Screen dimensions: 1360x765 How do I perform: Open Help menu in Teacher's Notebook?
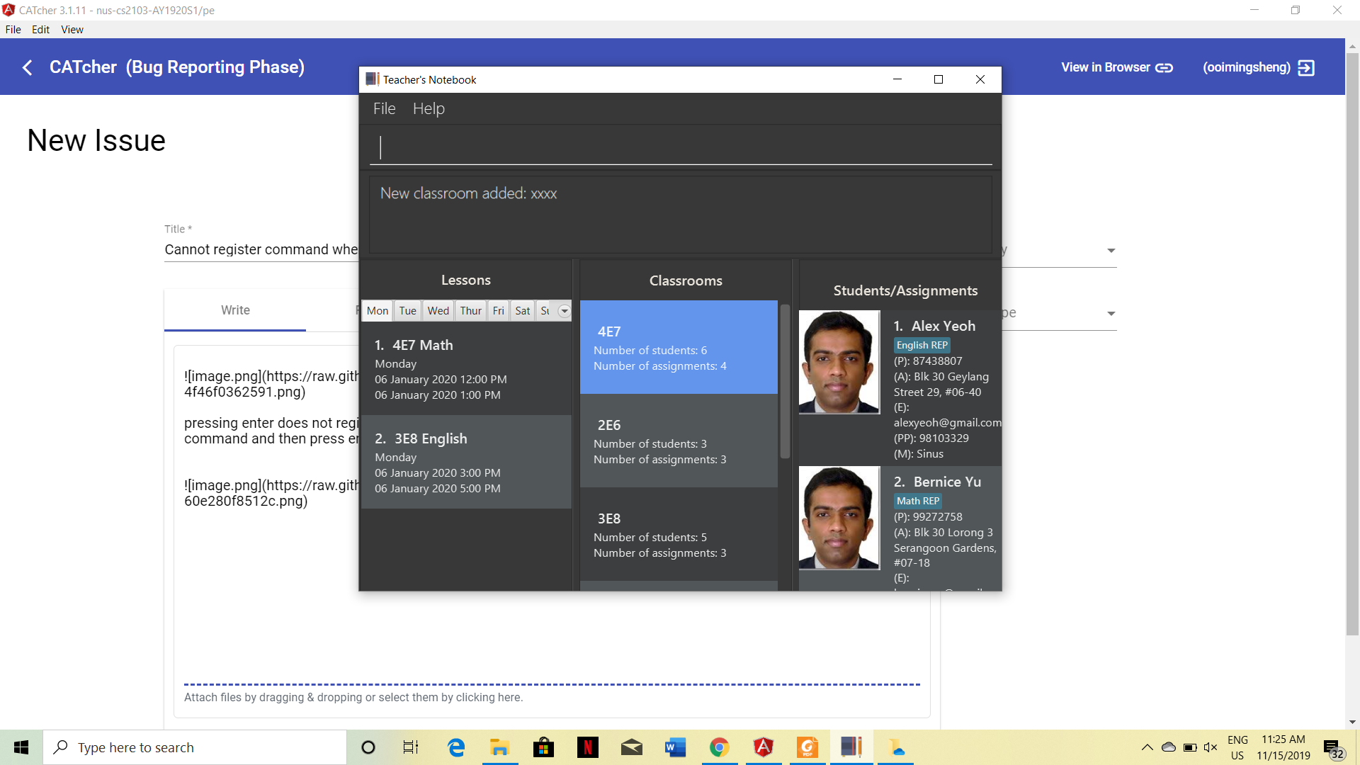[429, 108]
